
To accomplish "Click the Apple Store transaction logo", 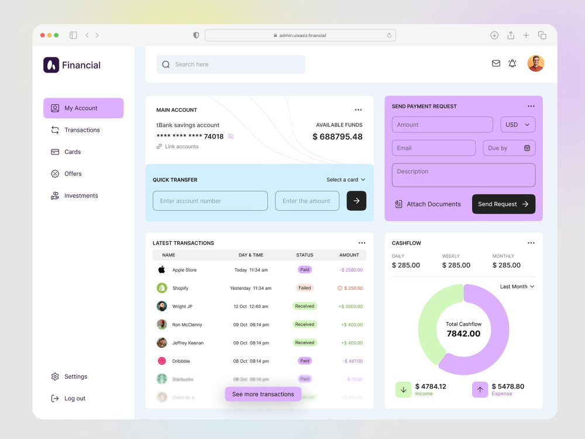I will 161,269.
